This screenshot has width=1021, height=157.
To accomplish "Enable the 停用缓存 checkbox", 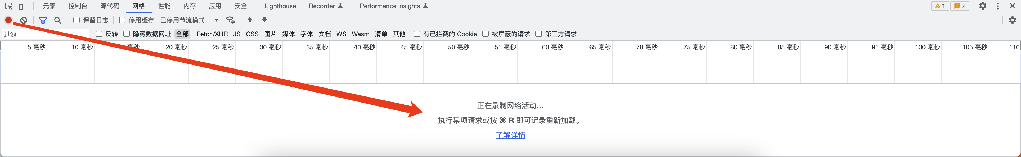I will pos(123,20).
